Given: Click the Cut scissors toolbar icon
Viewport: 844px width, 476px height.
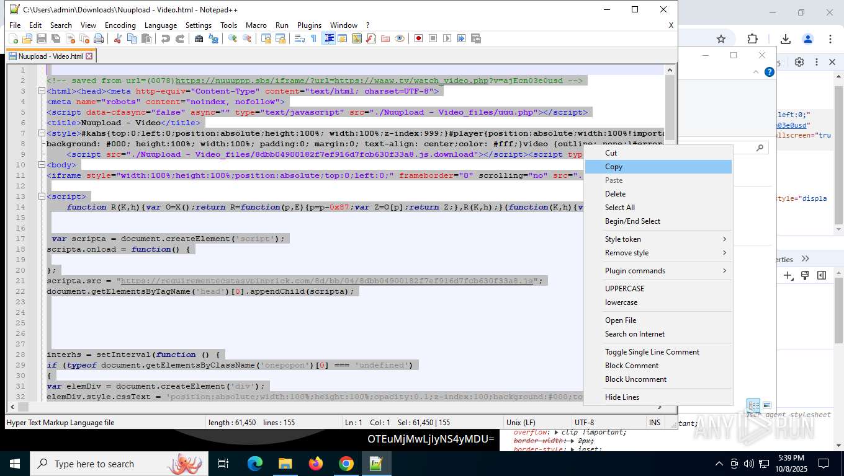Looking at the screenshot, I should click(117, 38).
